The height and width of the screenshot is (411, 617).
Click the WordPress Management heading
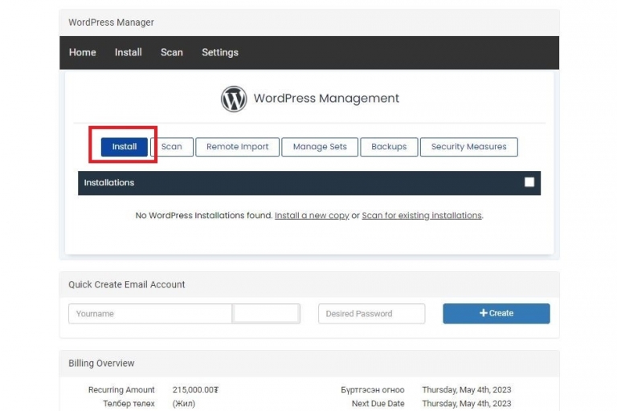tap(326, 98)
